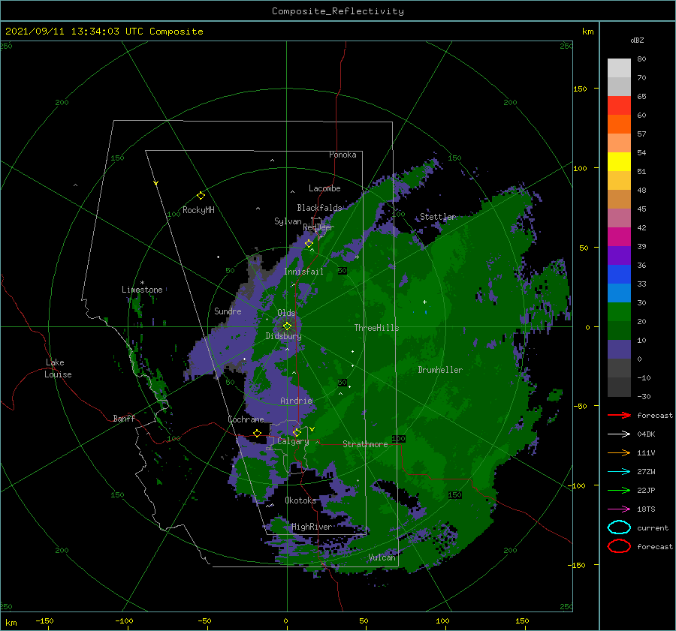Click the Banff label
The height and width of the screenshot is (631, 676).
click(x=124, y=419)
